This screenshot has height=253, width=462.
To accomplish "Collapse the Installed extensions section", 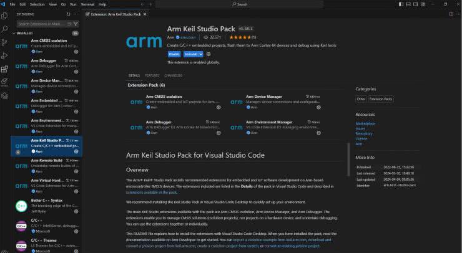I will tap(25, 33).
